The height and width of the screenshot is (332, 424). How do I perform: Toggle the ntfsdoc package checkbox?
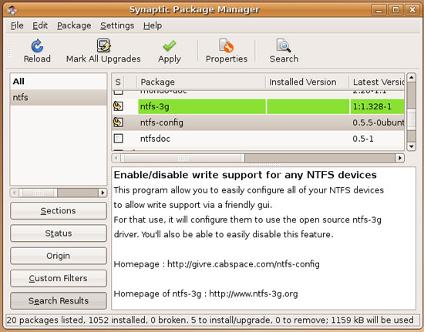[119, 139]
